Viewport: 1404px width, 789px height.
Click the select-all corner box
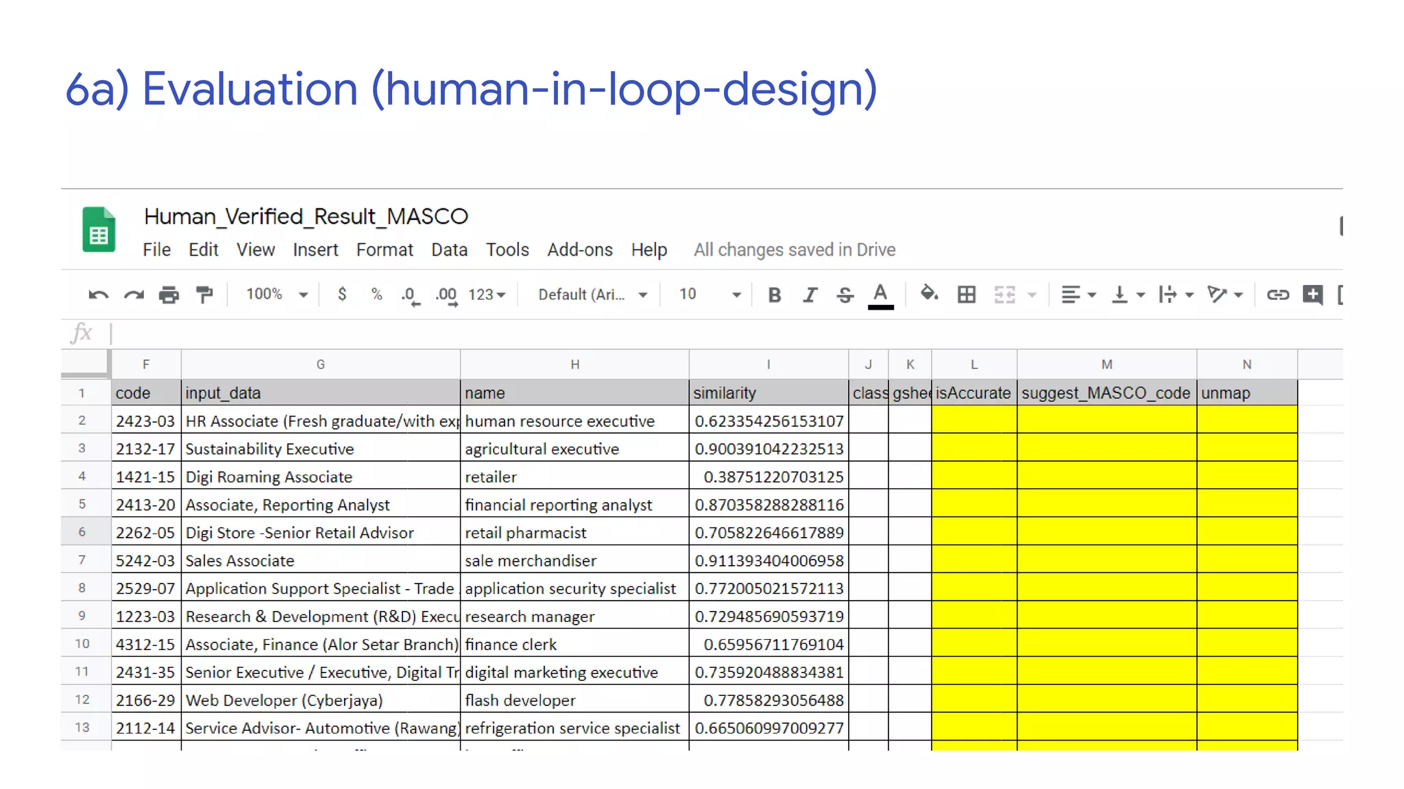[x=86, y=364]
